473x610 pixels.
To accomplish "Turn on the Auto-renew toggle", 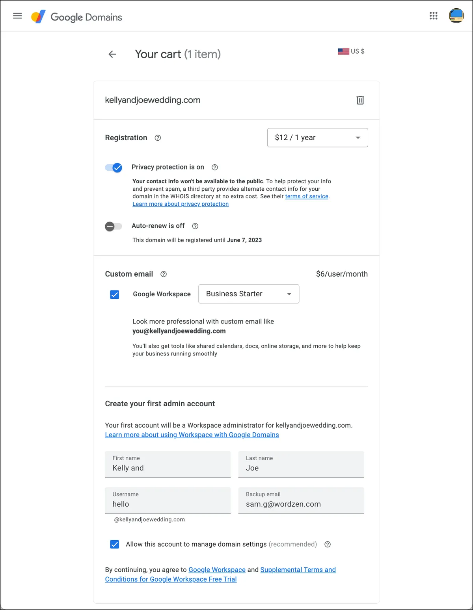I will [114, 226].
